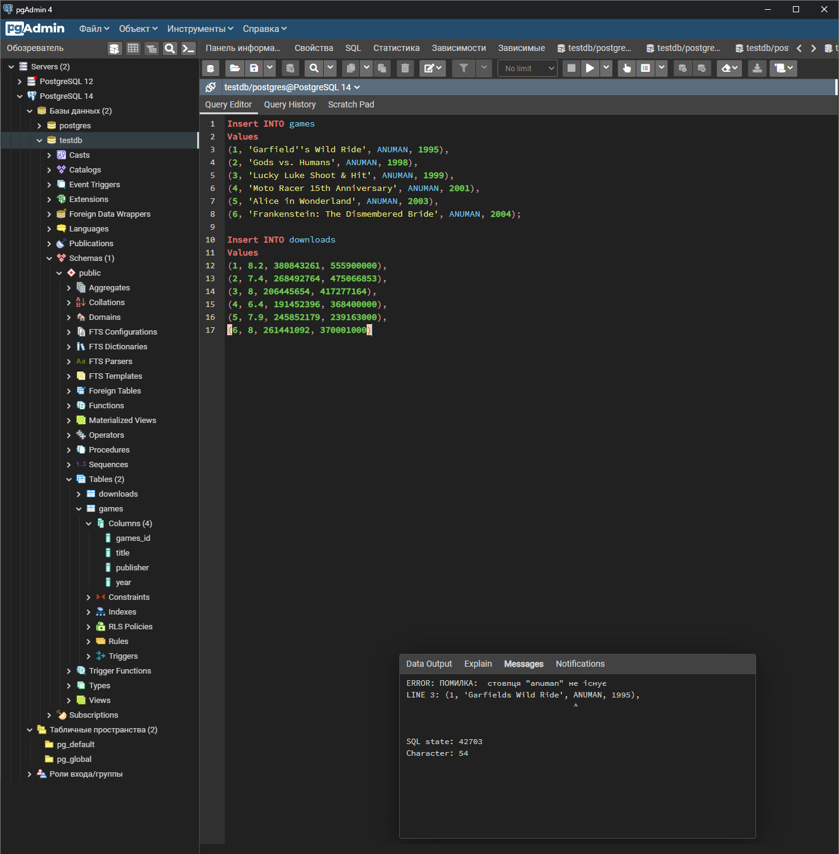Screen dimensions: 839x854
Task: Switch to the Свойства tab
Action: click(314, 48)
